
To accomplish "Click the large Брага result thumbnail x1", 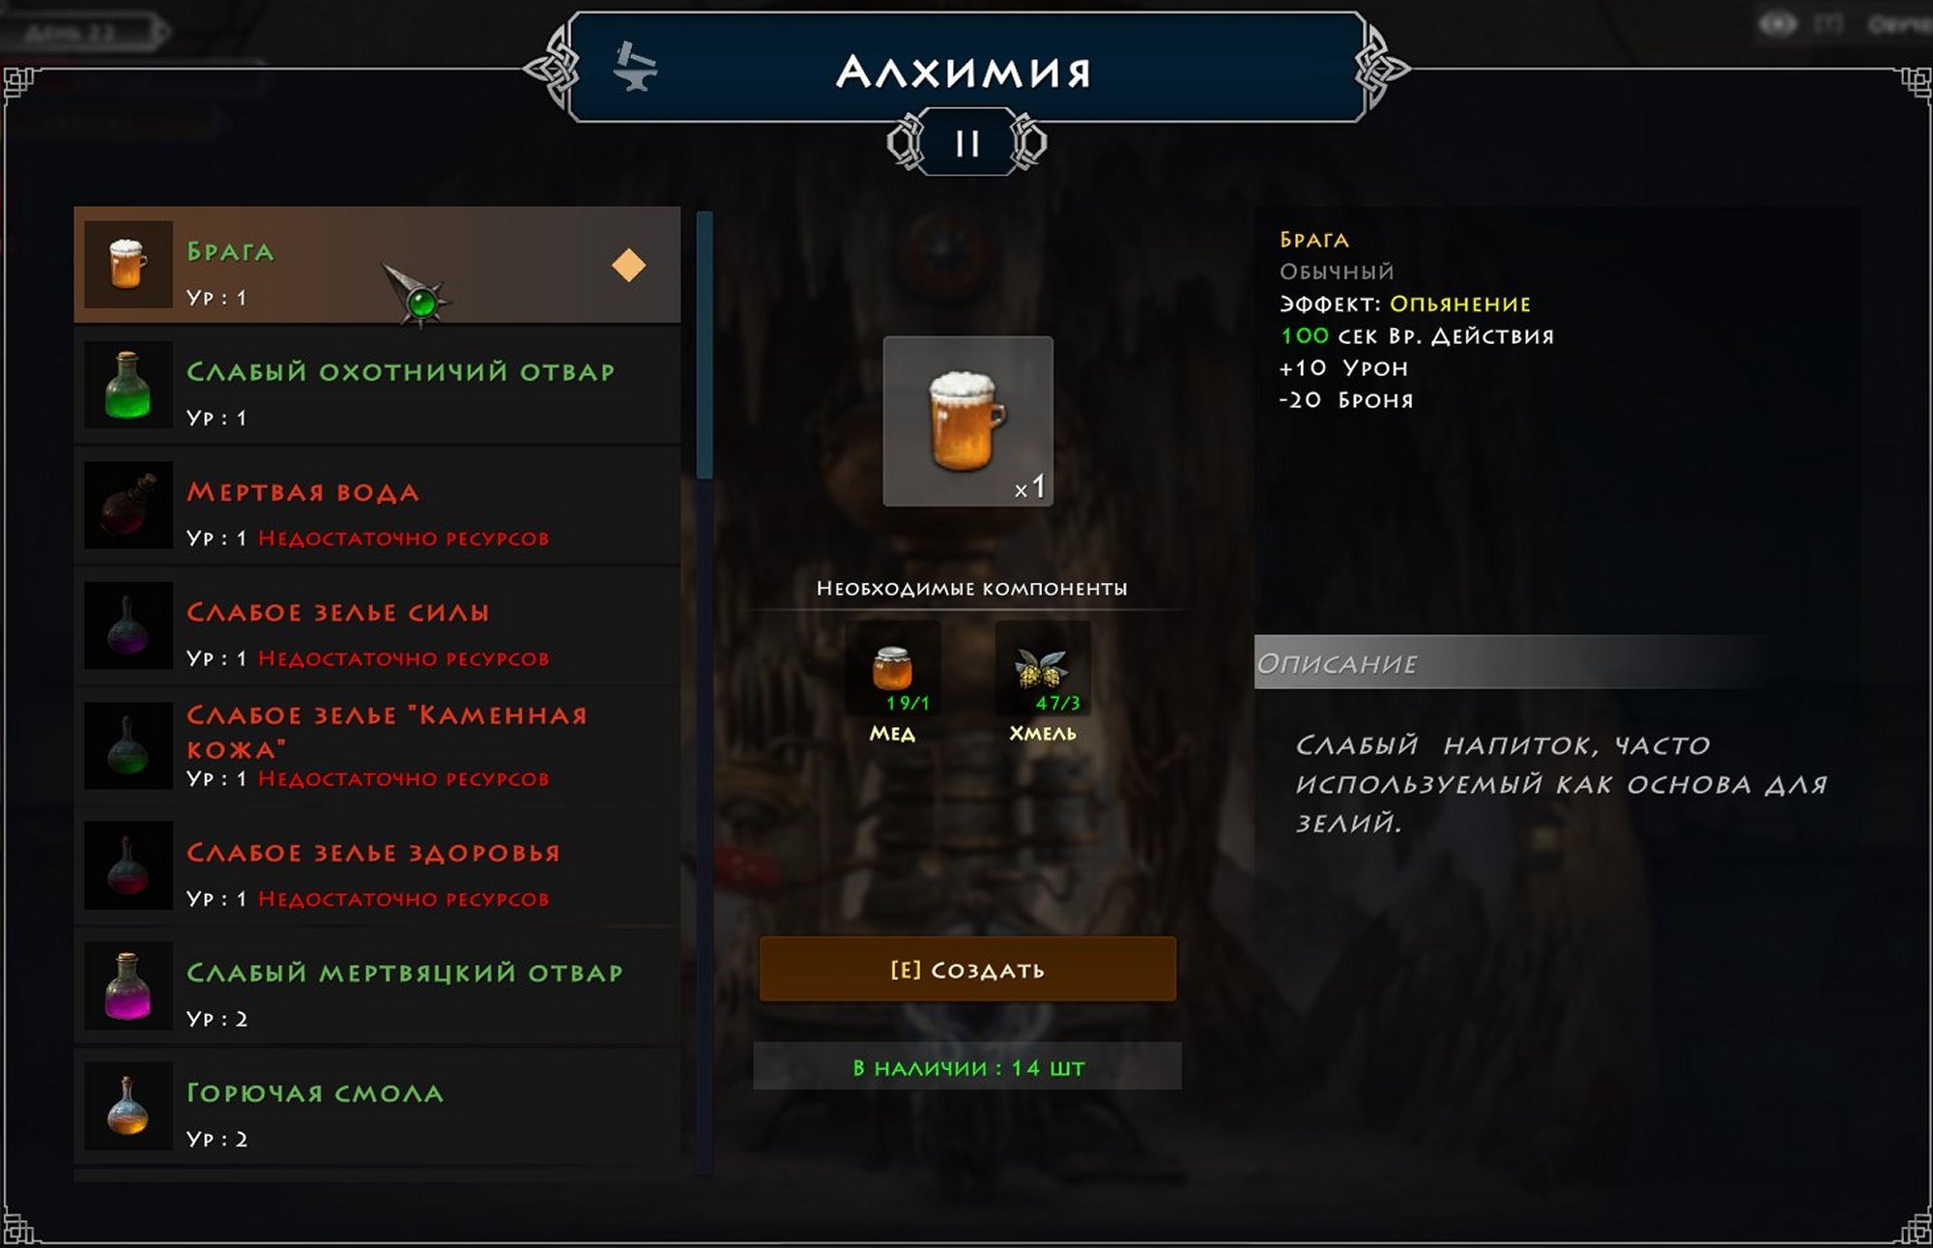I will click(x=967, y=421).
